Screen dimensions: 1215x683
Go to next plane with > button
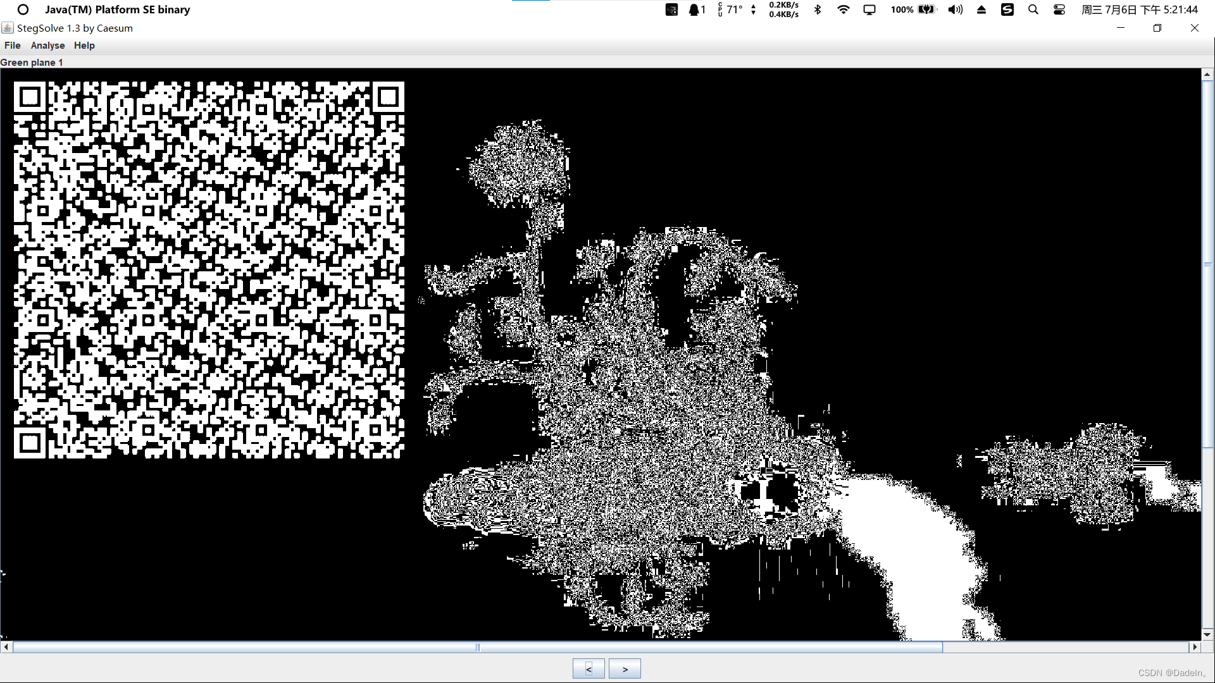click(625, 668)
